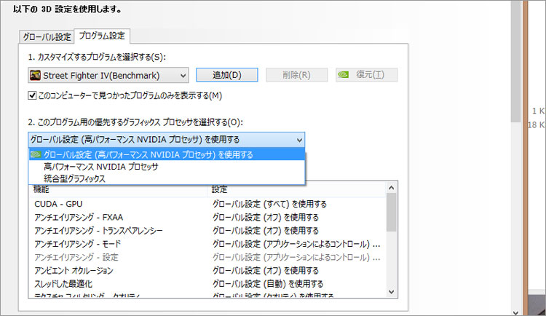Click settings list scrollbar up arrow
The width and height of the screenshot is (546, 316).
pos(391,189)
